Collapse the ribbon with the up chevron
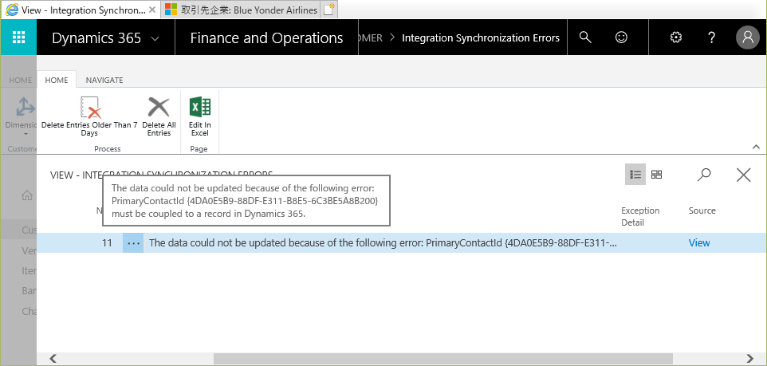 [x=757, y=147]
